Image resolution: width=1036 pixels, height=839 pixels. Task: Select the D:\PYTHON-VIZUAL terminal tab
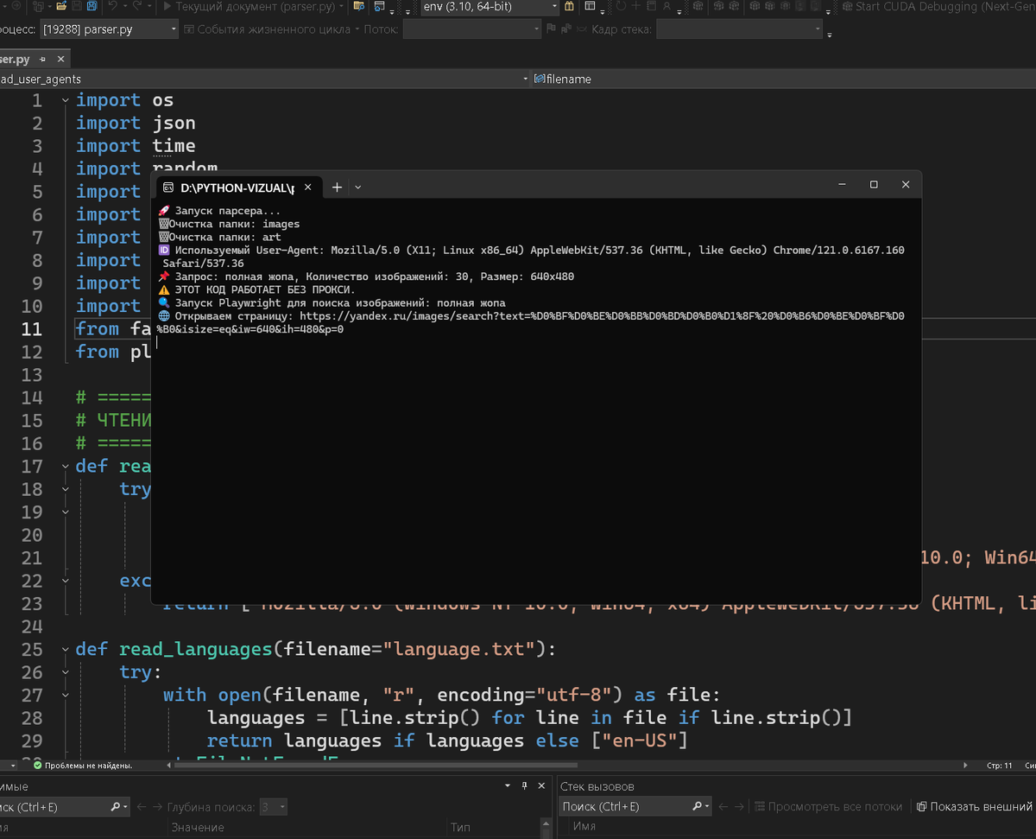(236, 188)
